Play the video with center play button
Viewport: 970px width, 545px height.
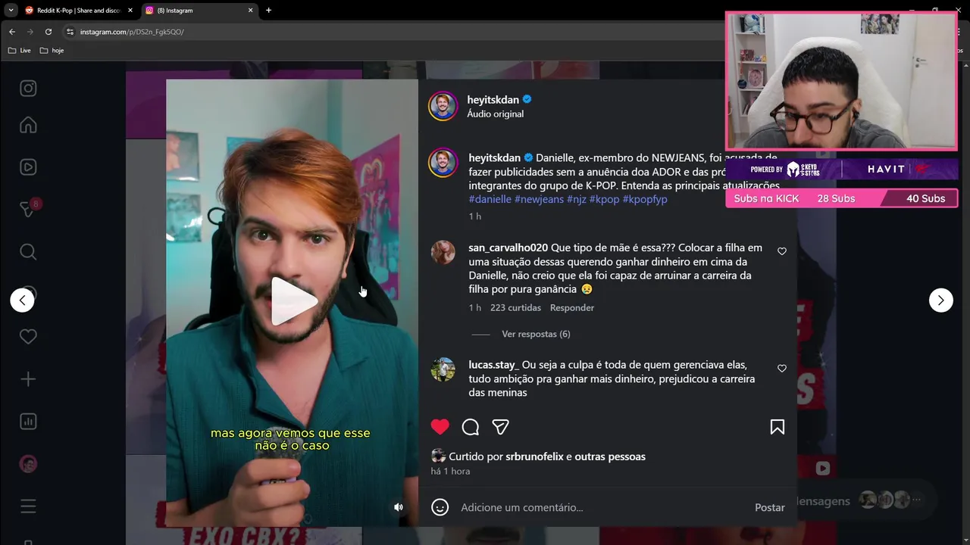[293, 301]
